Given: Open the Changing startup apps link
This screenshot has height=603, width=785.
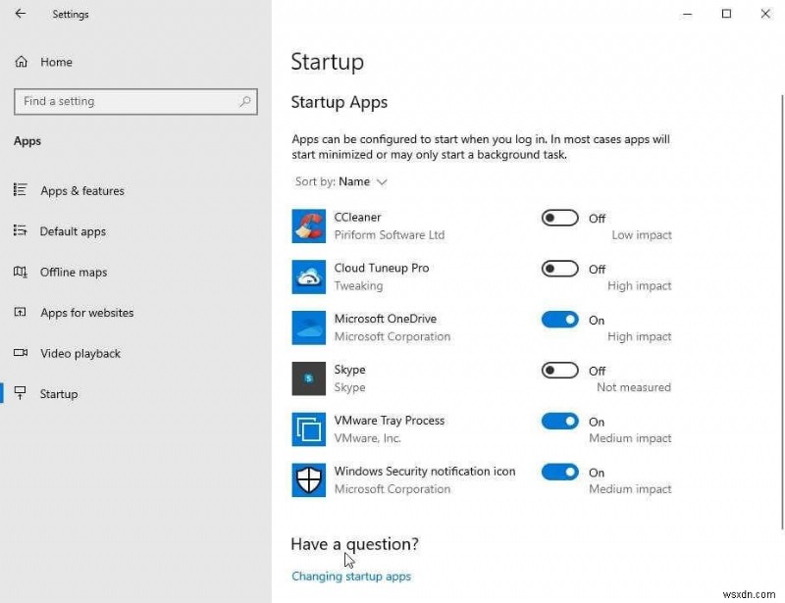Looking at the screenshot, I should [350, 577].
